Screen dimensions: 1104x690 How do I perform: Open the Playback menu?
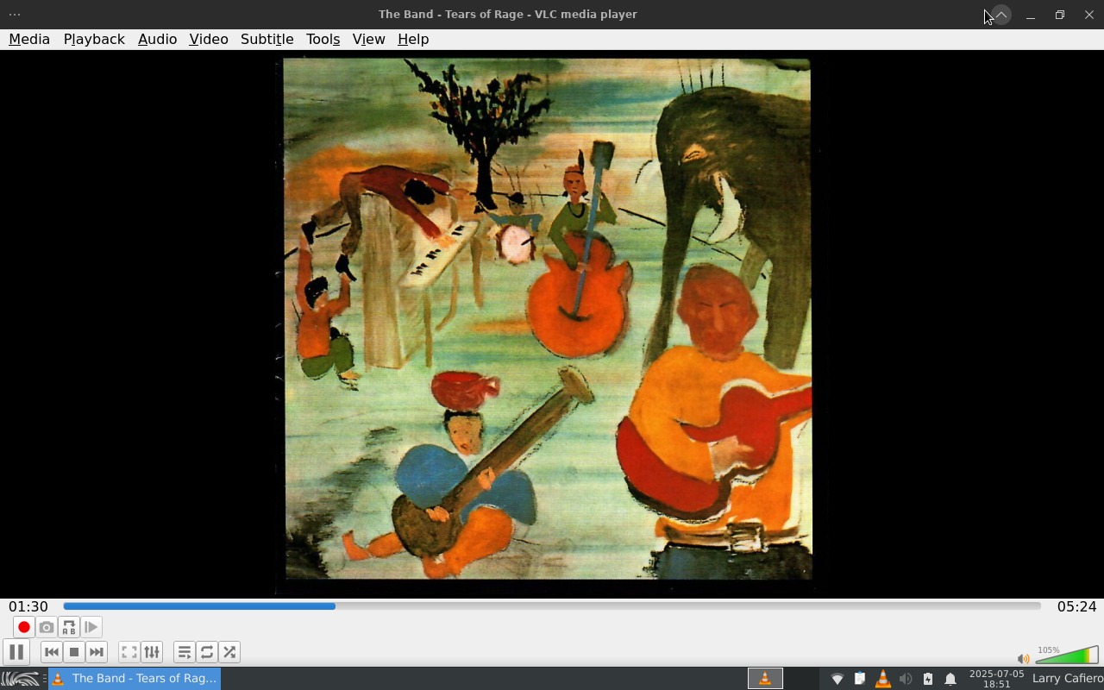pyautogui.click(x=94, y=40)
